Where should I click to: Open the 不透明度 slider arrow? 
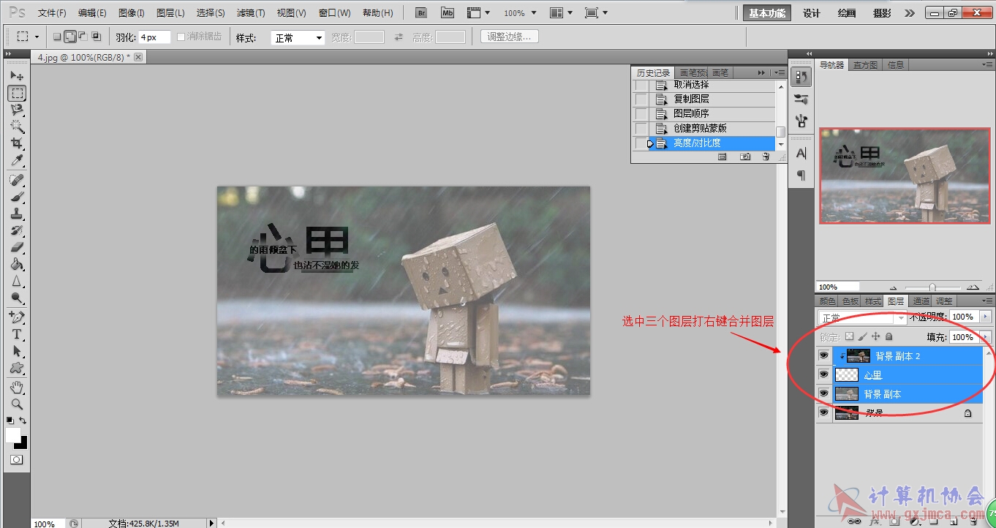[986, 317]
